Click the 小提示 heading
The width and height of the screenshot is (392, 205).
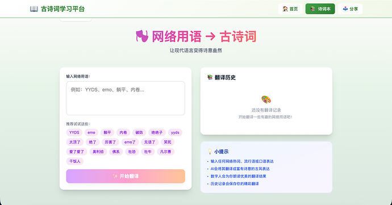pyautogui.click(x=221, y=152)
